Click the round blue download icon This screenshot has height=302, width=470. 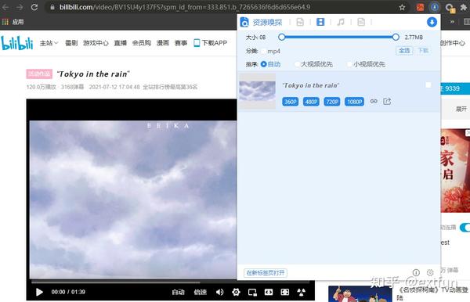pos(432,22)
